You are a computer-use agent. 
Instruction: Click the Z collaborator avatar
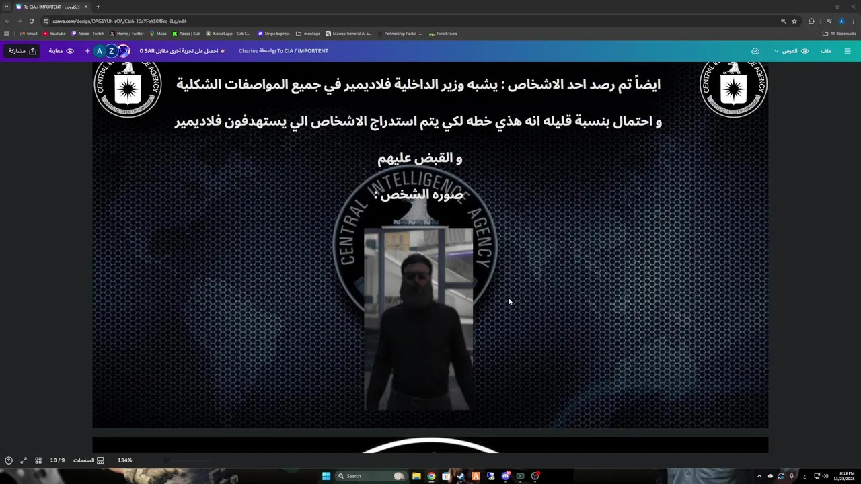112,51
